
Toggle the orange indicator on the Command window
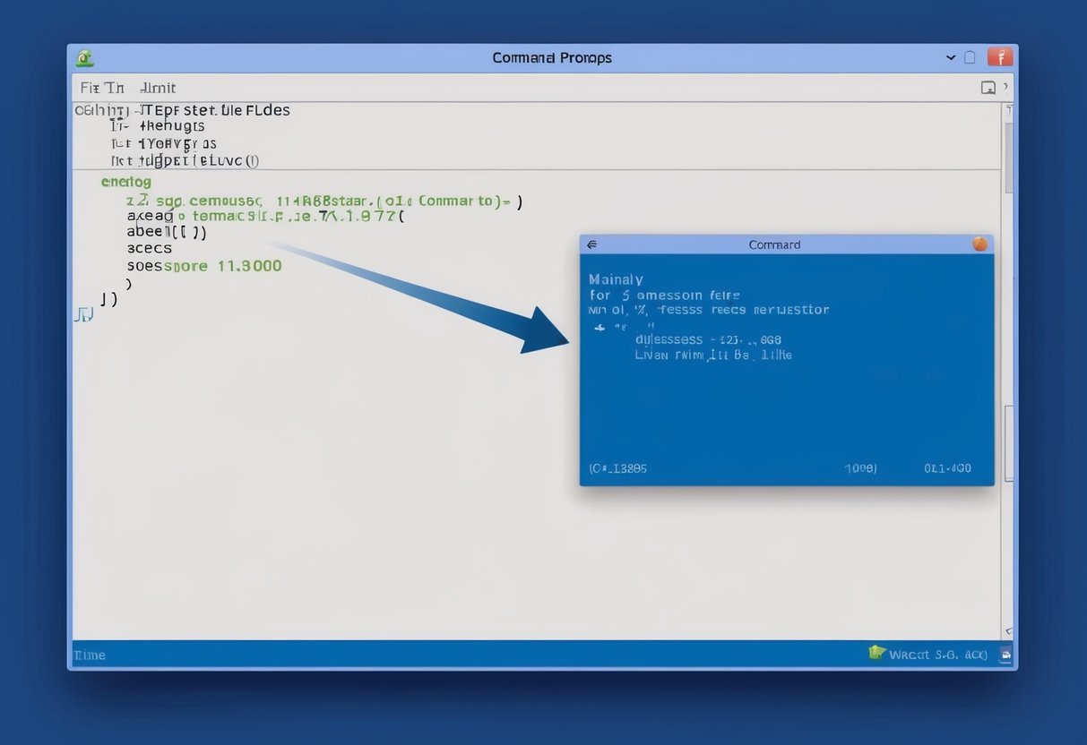[979, 243]
